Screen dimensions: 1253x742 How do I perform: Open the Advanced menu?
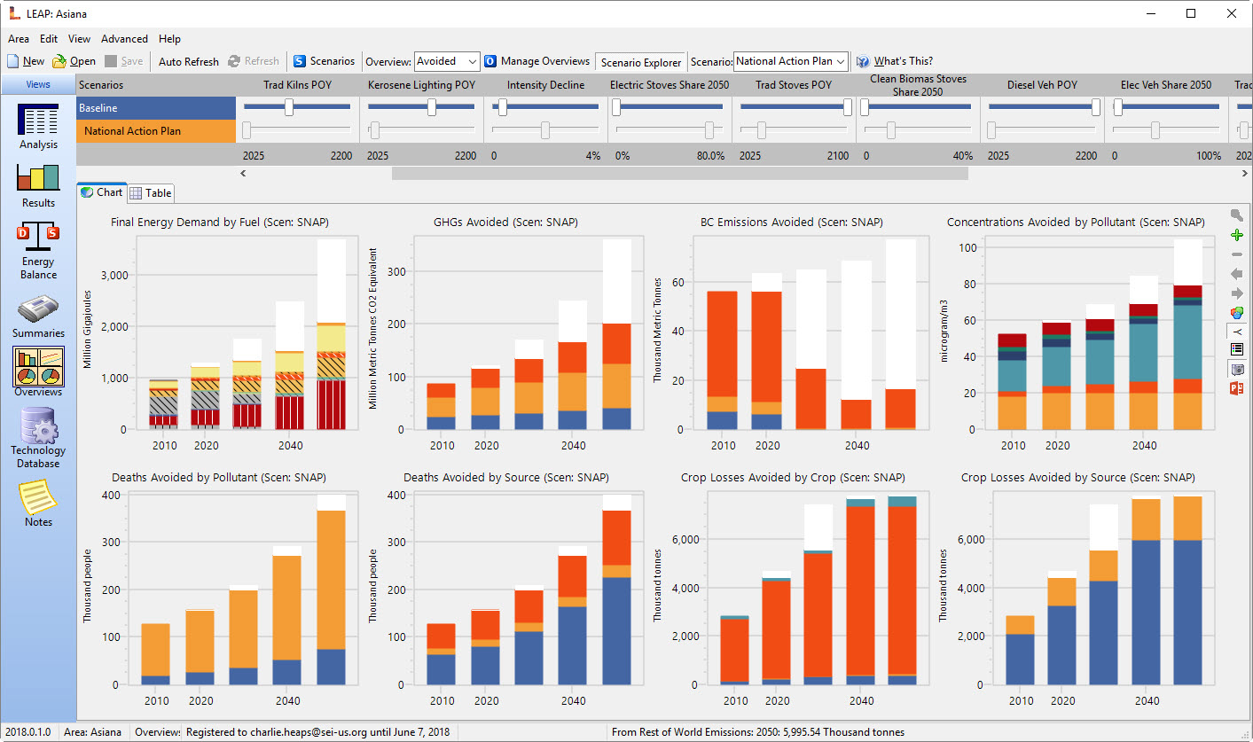124,39
